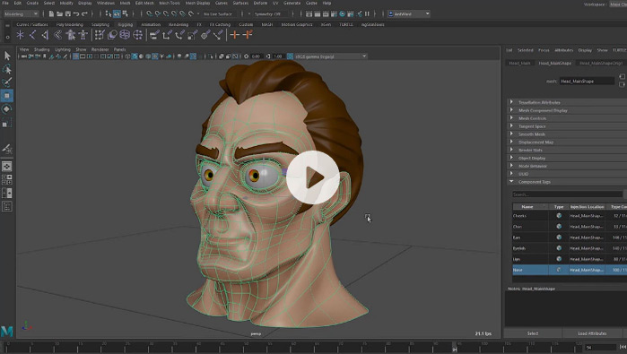Activate the highlighted Move tool in toolbox

(7, 96)
